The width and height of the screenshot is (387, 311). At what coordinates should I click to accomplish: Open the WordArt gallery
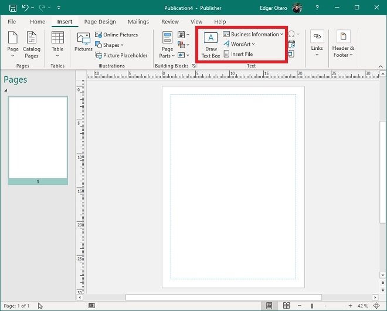click(239, 44)
